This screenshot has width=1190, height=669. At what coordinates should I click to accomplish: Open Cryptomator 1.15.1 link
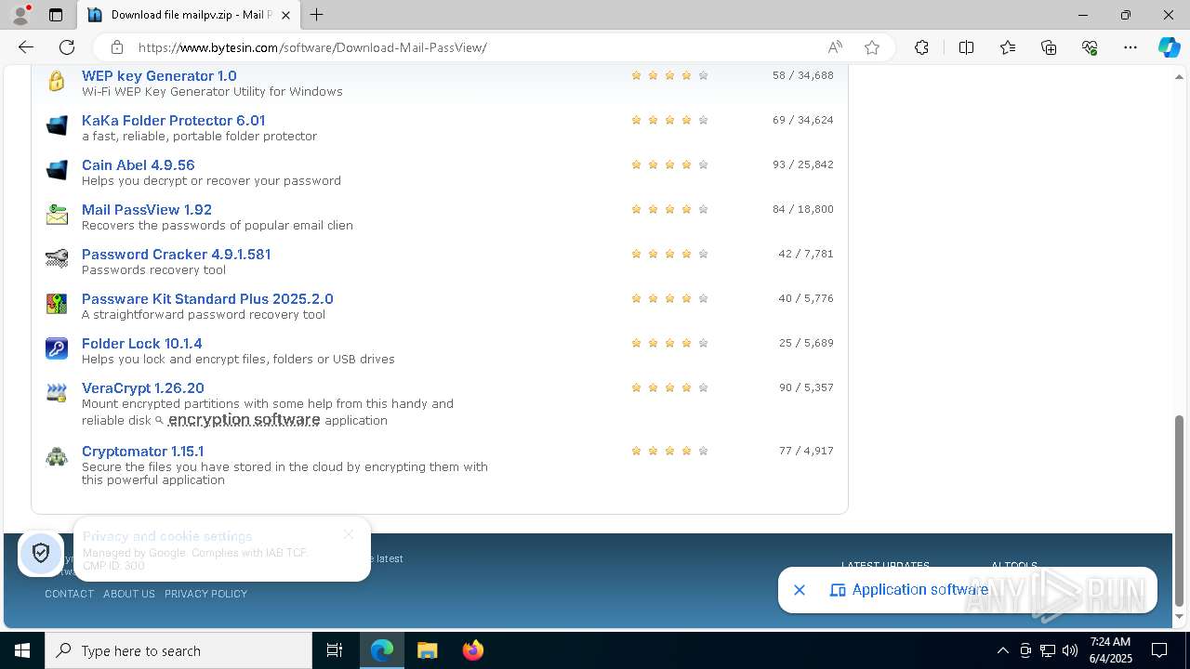(x=143, y=452)
